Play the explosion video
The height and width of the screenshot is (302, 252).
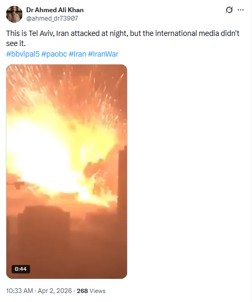click(66, 171)
